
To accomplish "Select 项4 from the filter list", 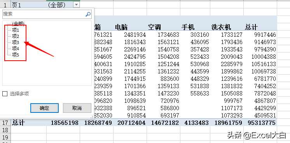I will click(x=16, y=49).
